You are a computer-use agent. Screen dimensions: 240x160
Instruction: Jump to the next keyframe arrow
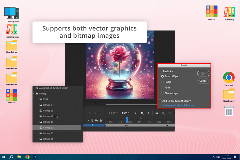click(148, 113)
